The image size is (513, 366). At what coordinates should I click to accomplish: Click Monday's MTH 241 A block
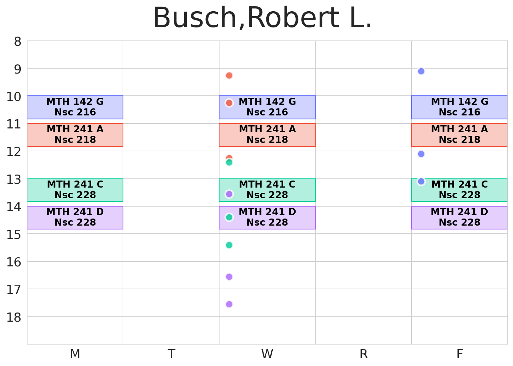tap(75, 134)
